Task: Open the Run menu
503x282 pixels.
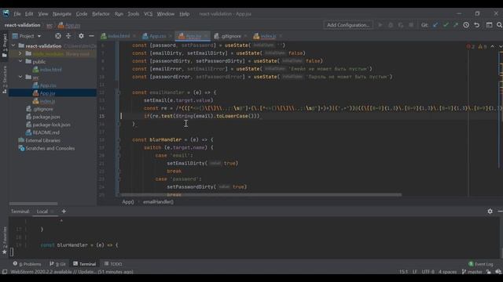Action: (x=119, y=14)
